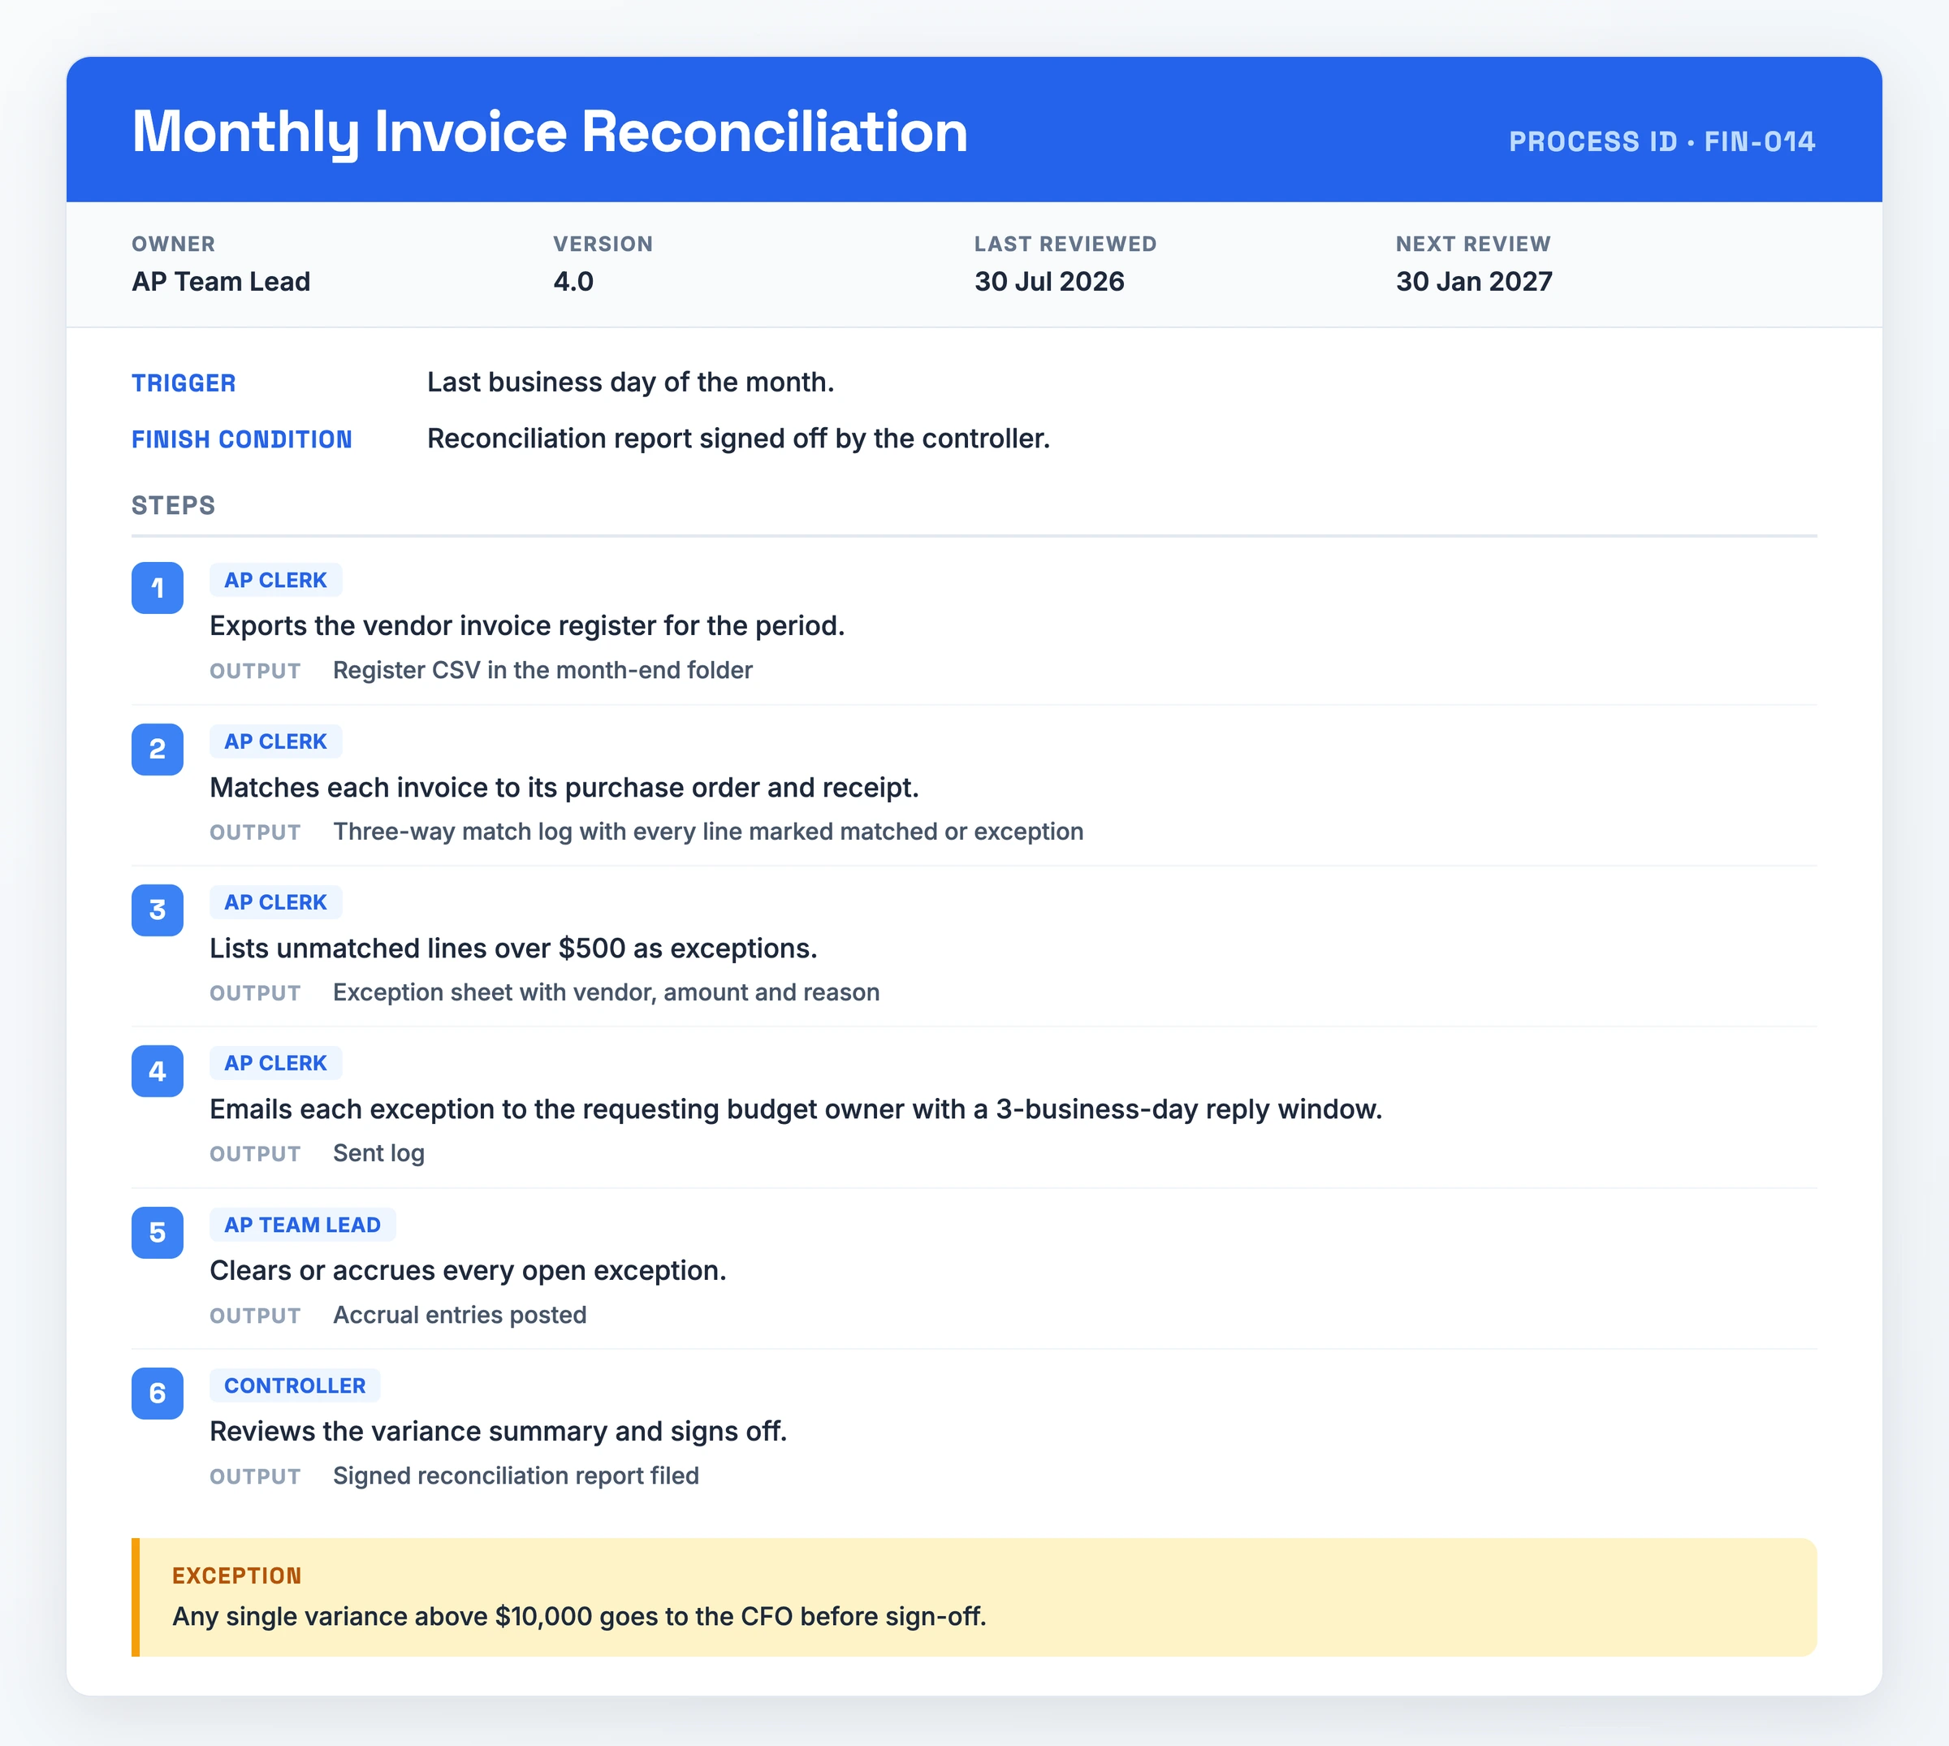Click the 'Monthly Invoice Reconciliation' title
The width and height of the screenshot is (1949, 1746).
pos(550,132)
